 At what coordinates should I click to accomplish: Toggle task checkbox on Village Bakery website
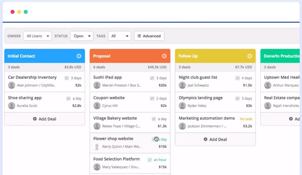coord(154,119)
